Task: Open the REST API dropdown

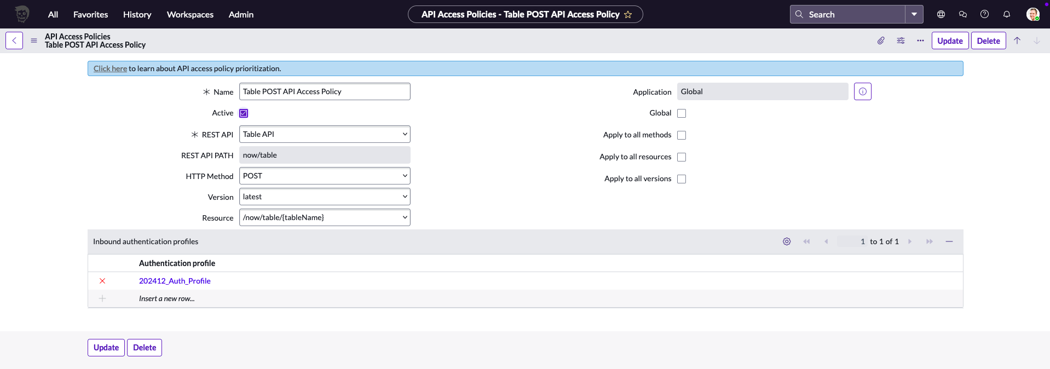Action: point(325,134)
